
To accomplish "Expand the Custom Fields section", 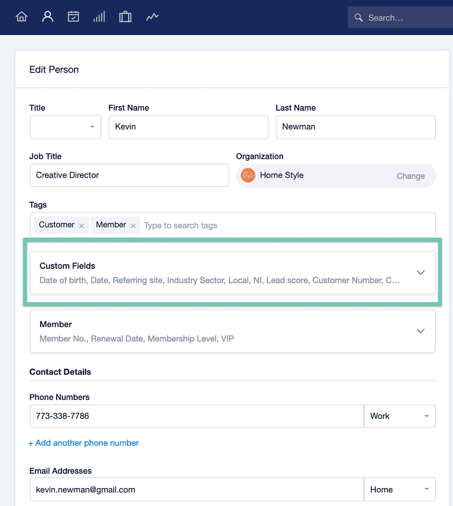I will click(233, 273).
